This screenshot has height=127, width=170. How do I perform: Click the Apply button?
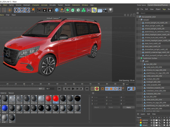click(x=129, y=107)
